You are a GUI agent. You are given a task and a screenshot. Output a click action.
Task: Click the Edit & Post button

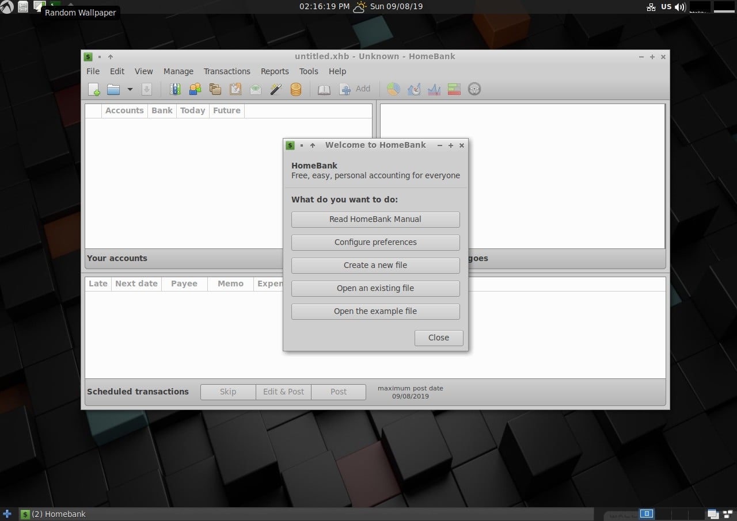click(283, 392)
